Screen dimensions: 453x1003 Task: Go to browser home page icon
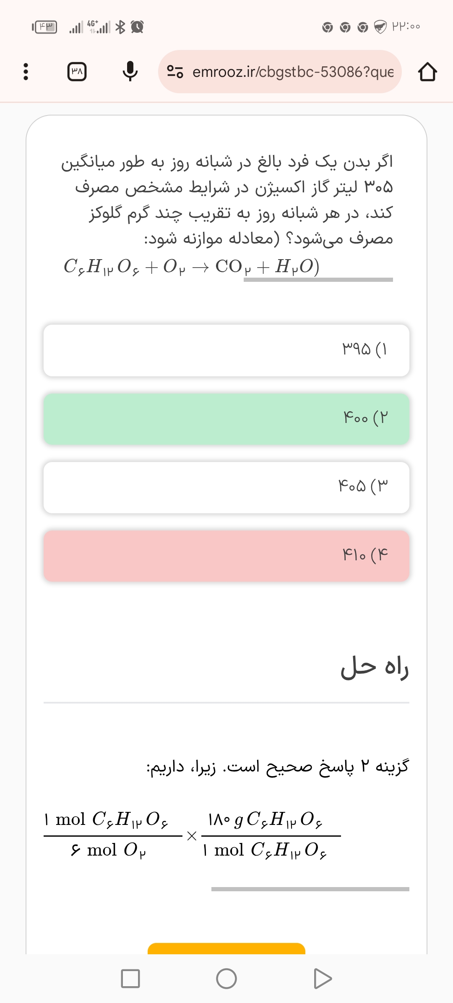coord(427,72)
